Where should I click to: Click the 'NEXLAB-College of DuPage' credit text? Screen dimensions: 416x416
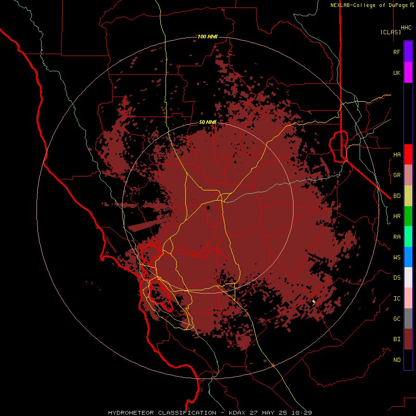coord(370,5)
